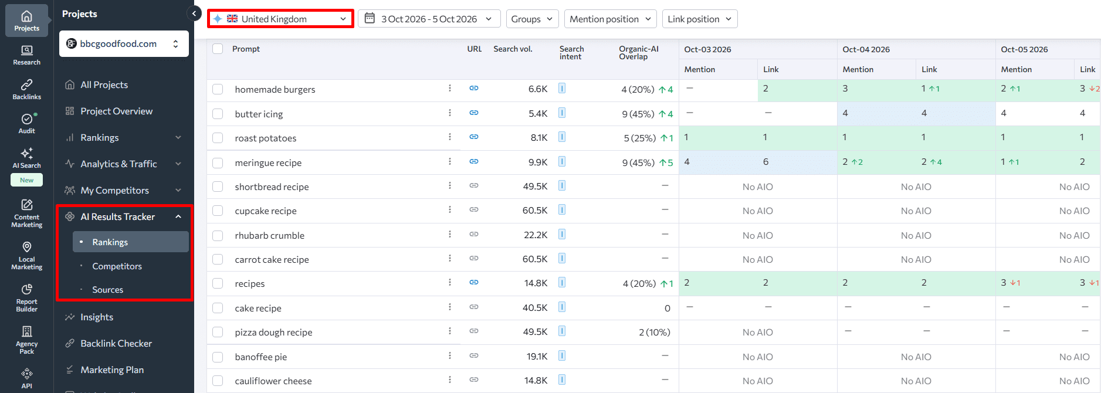The height and width of the screenshot is (393, 1101).
Task: Click the URL link icon for shortbread recipe
Action: click(474, 185)
